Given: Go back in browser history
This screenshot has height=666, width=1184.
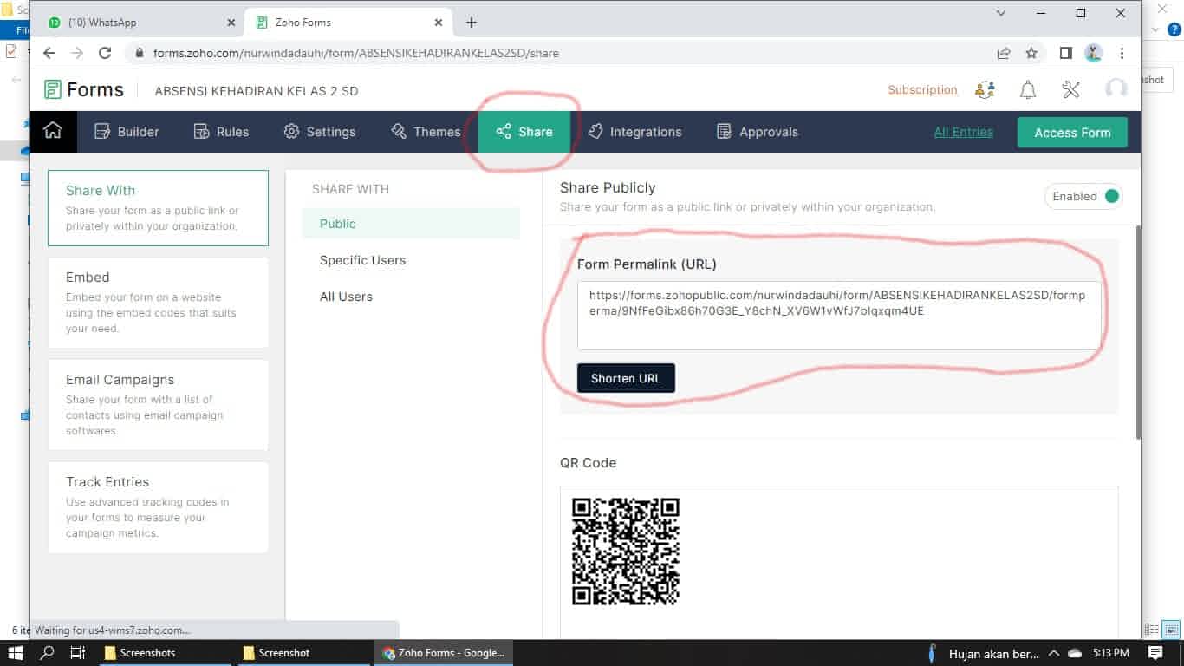Looking at the screenshot, I should (49, 53).
